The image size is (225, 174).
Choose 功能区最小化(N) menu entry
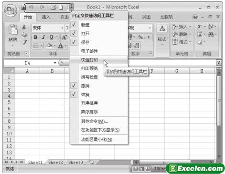pyautogui.click(x=99, y=140)
